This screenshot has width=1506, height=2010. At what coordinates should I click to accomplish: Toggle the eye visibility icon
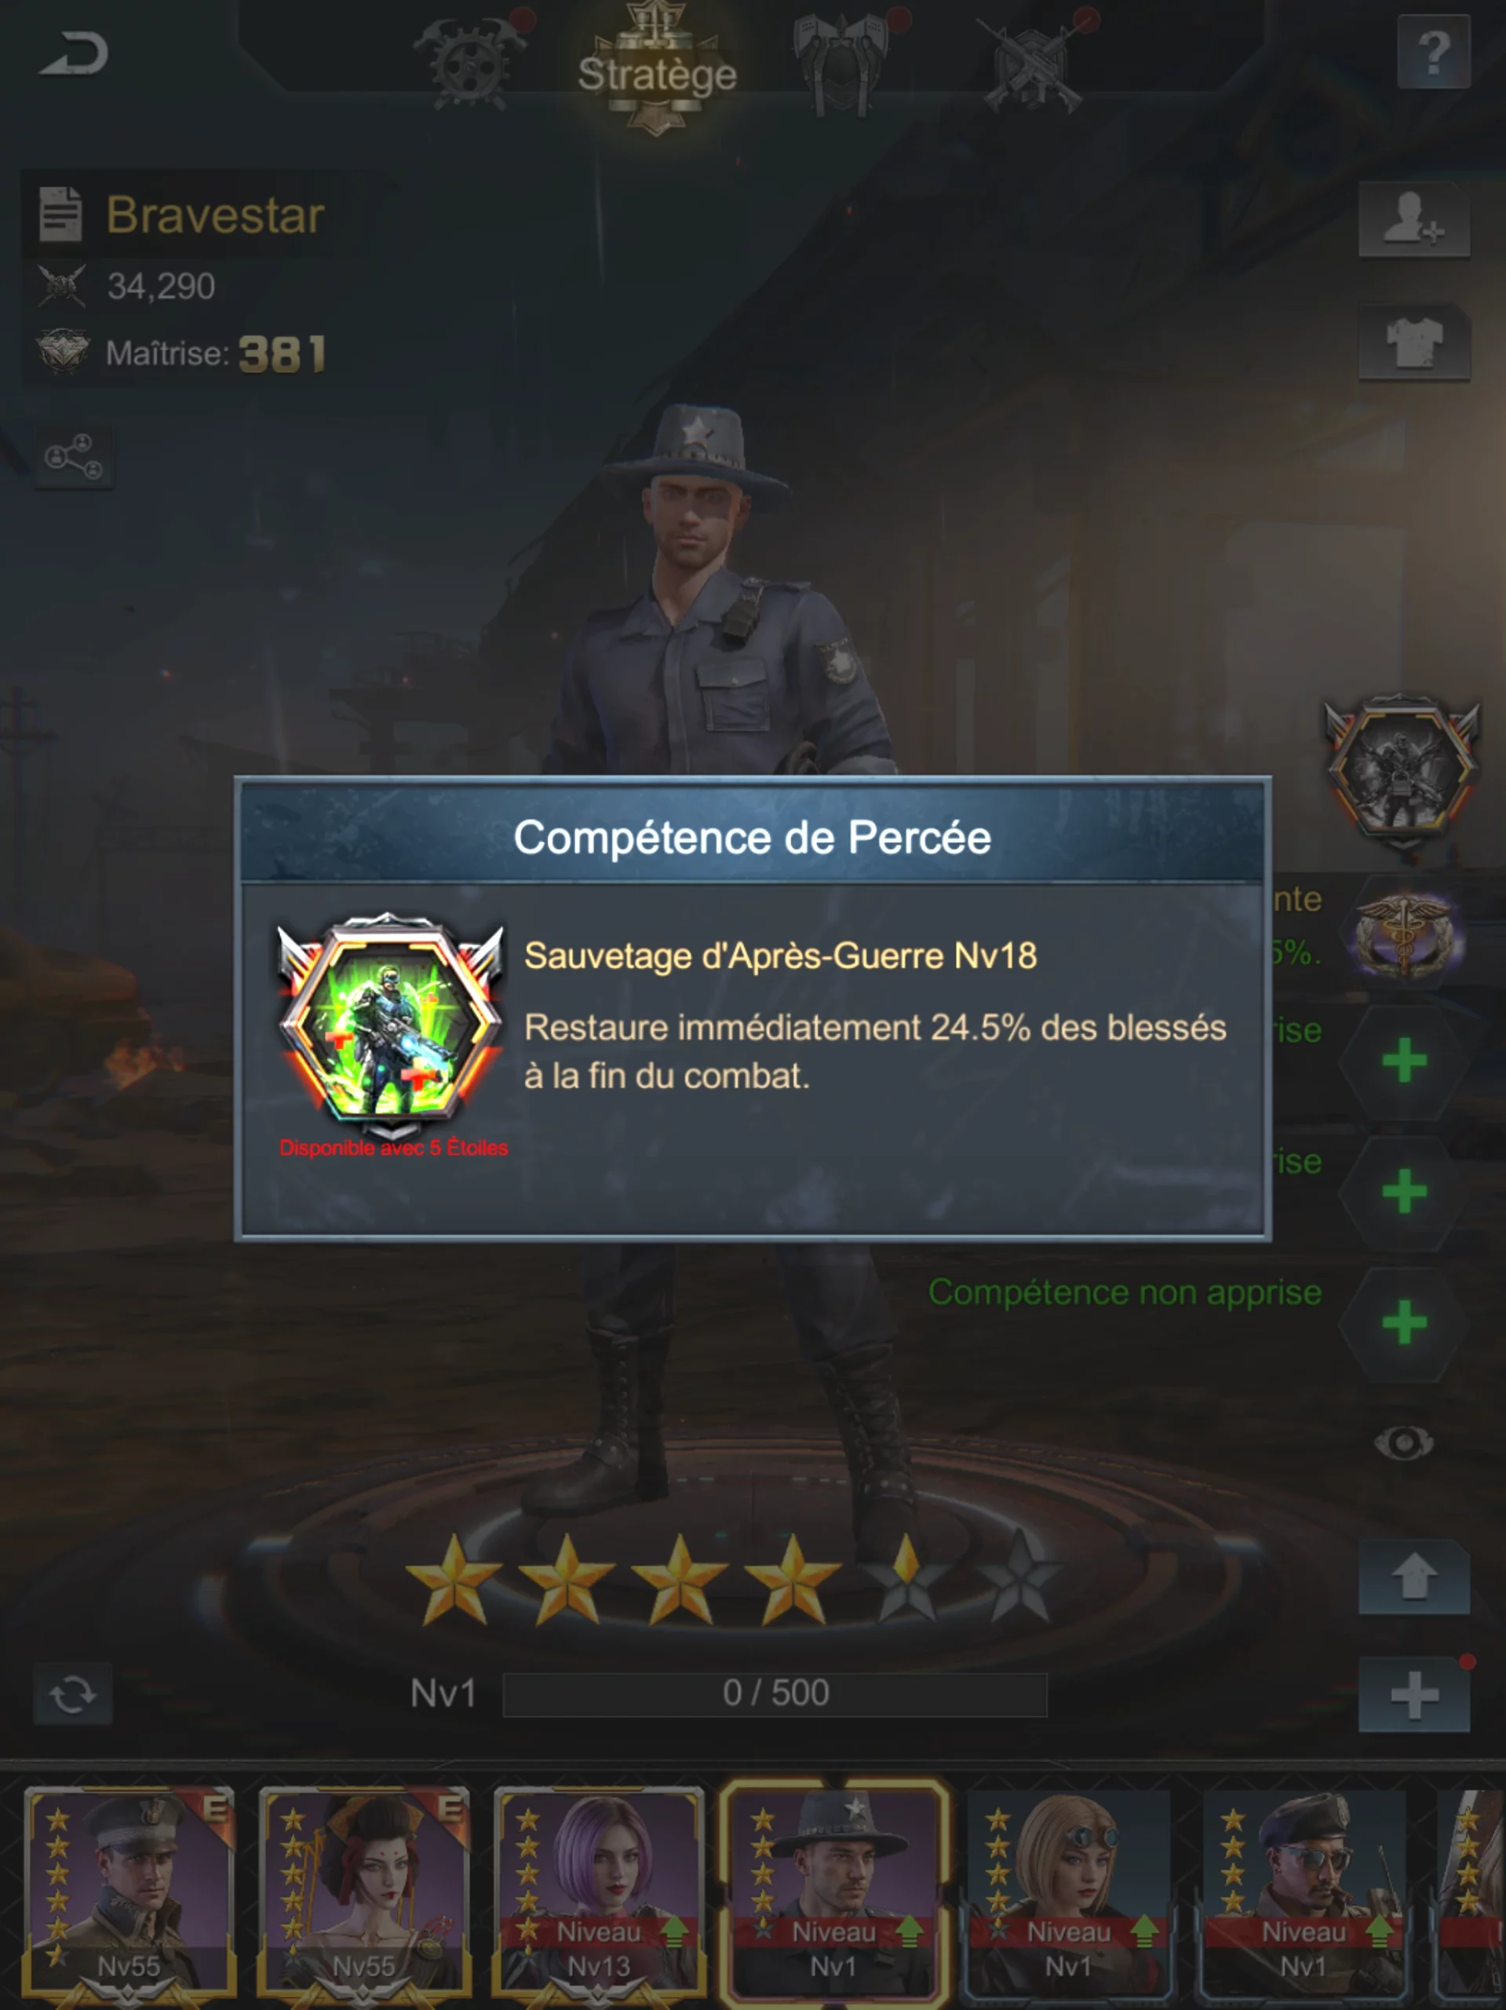[1403, 1442]
